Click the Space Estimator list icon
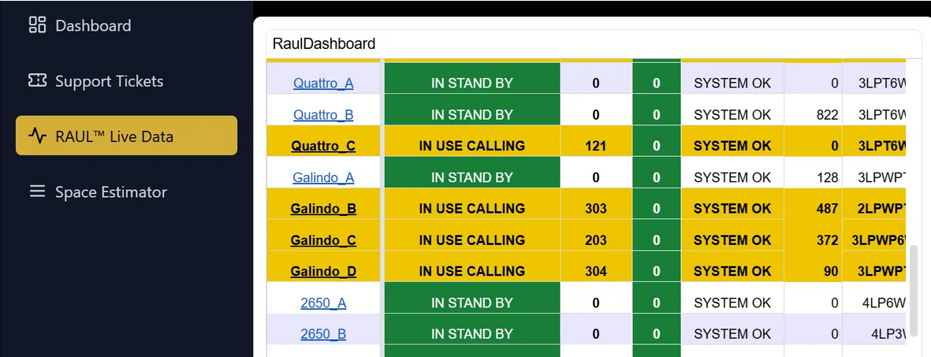The width and height of the screenshot is (931, 357). coord(37,192)
